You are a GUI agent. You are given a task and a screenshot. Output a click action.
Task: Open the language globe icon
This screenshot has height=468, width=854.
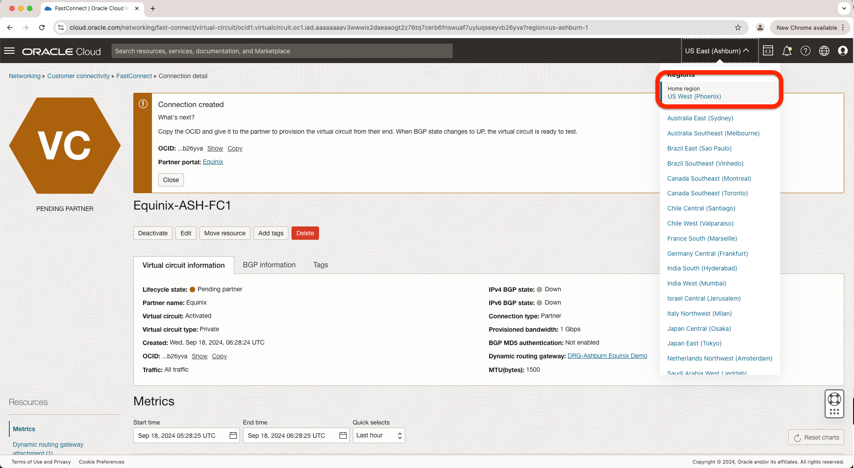[824, 51]
